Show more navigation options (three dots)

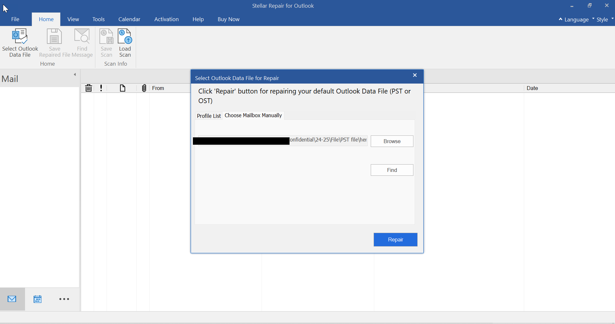pyautogui.click(x=64, y=299)
